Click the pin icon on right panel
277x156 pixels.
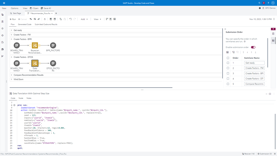[x=273, y=29]
